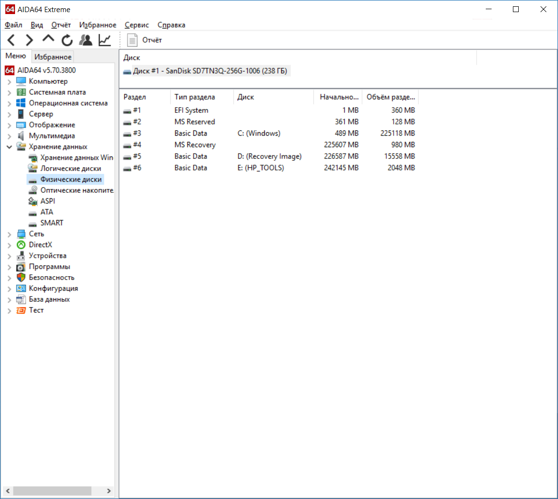Click the Безопасность shield icon
Image resolution: width=558 pixels, height=499 pixels.
coord(21,278)
